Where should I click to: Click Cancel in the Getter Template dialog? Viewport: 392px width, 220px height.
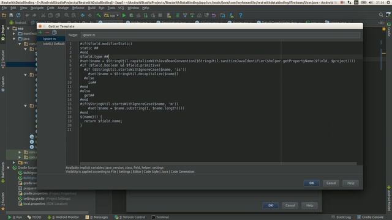[331, 183]
